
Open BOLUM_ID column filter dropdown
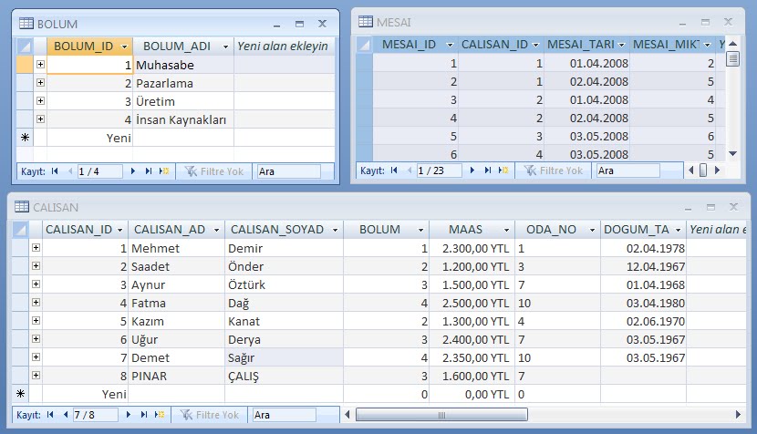[x=125, y=46]
